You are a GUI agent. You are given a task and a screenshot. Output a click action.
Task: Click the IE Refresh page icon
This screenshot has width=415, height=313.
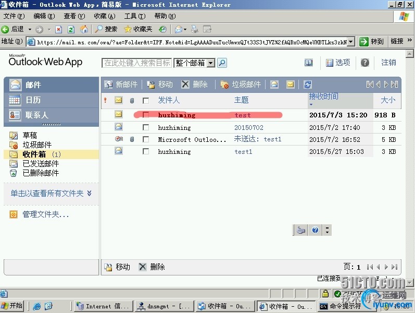pos(71,29)
